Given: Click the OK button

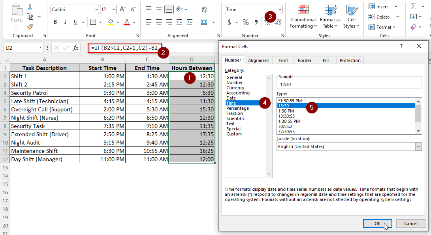Looking at the screenshot, I should (x=377, y=223).
